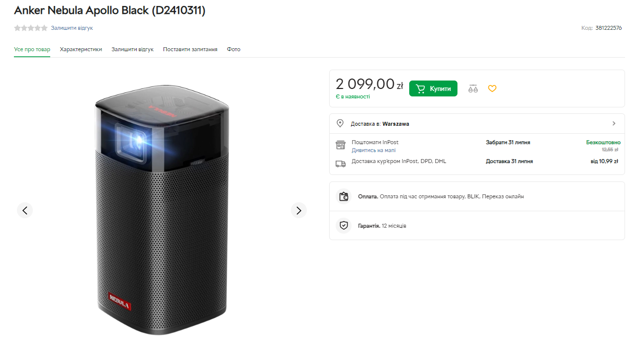Expand delivery city chevron for Warszawa

point(614,123)
